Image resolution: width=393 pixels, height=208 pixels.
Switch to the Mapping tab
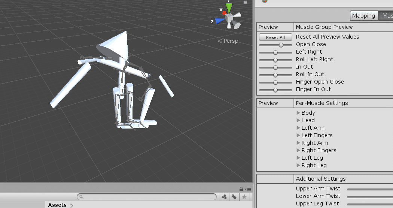pos(364,16)
